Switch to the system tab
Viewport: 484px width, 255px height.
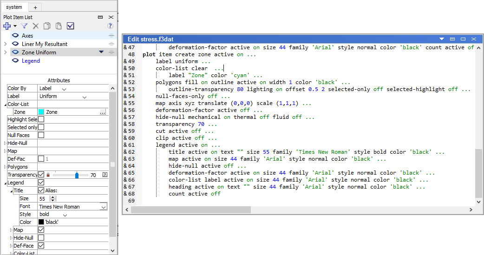14,7
